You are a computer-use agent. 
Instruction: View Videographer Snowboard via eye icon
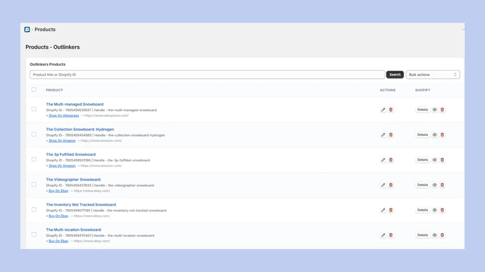(x=435, y=185)
